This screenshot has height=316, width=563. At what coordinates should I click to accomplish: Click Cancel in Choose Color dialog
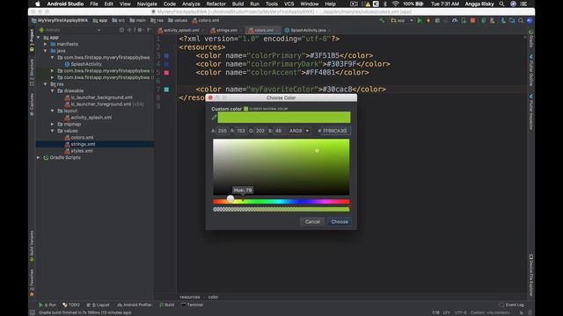[312, 222]
